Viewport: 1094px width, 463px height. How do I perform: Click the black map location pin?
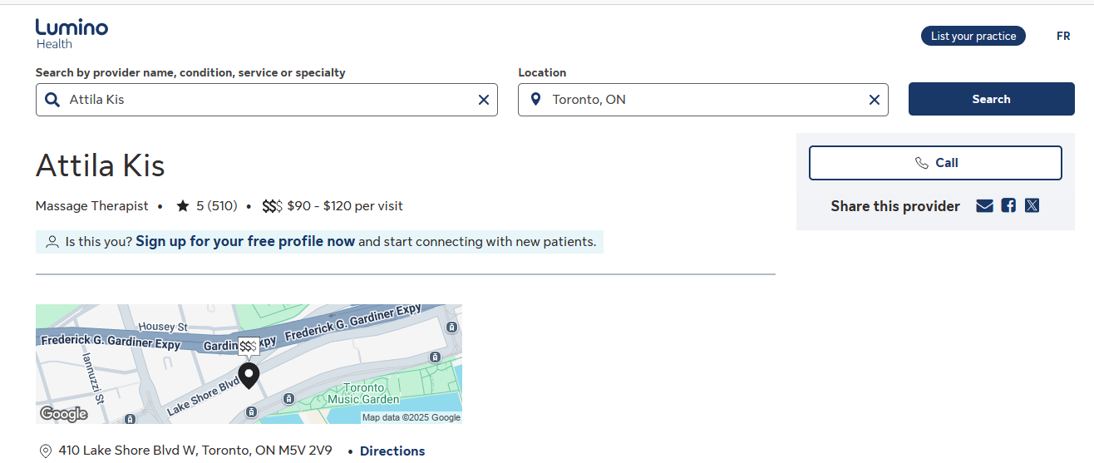(x=249, y=375)
